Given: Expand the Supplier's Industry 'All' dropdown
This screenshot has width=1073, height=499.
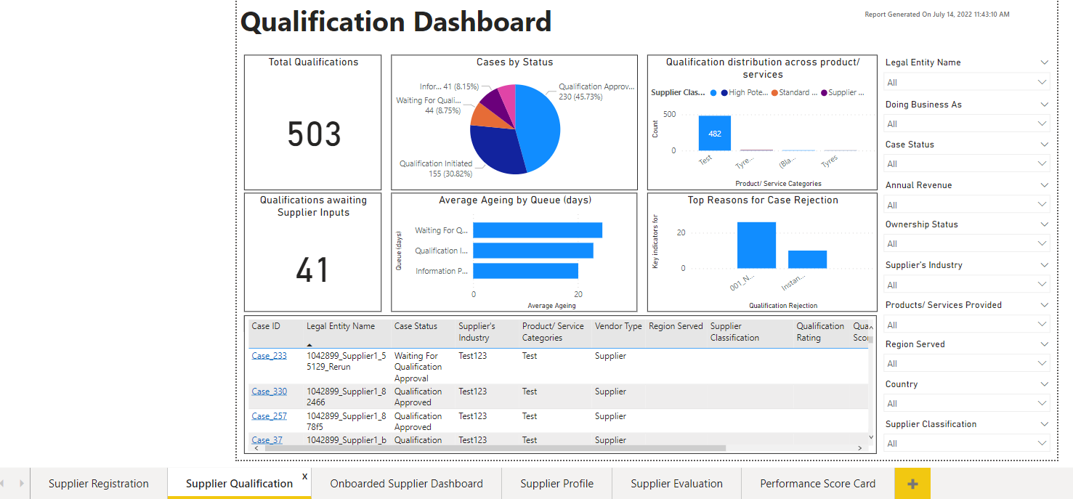Looking at the screenshot, I should click(966, 285).
